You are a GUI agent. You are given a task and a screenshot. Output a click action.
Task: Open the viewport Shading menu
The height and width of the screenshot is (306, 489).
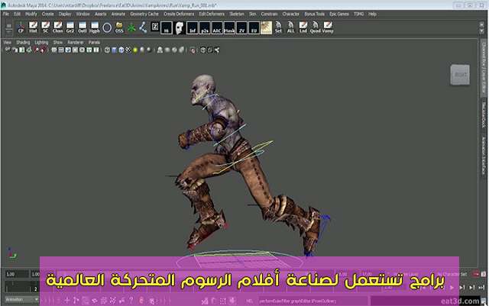pos(23,43)
